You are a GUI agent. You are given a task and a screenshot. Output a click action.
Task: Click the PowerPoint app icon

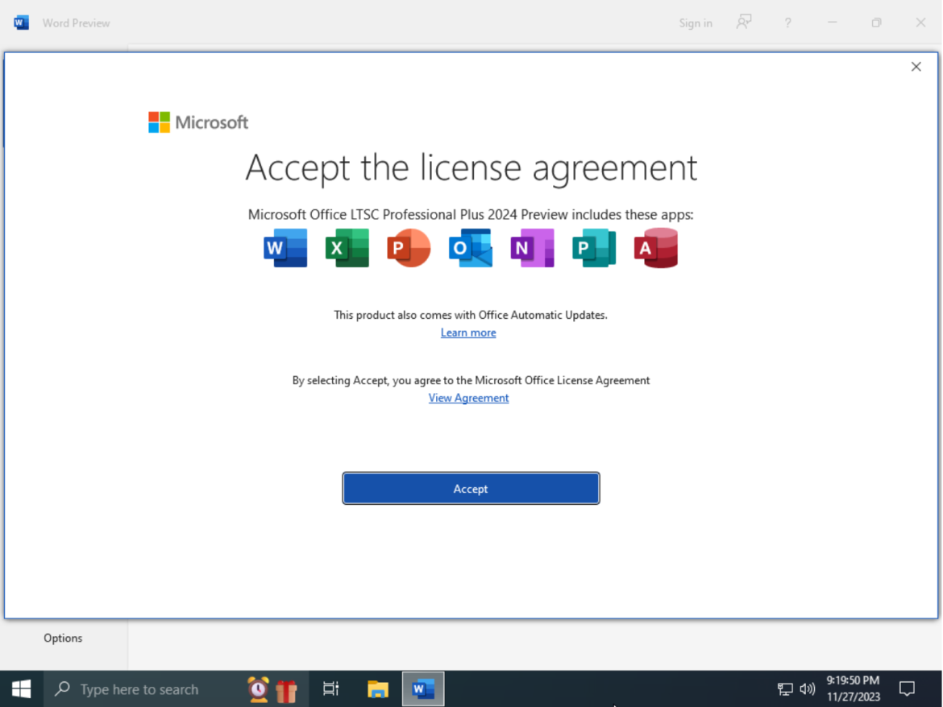pyautogui.click(x=409, y=248)
